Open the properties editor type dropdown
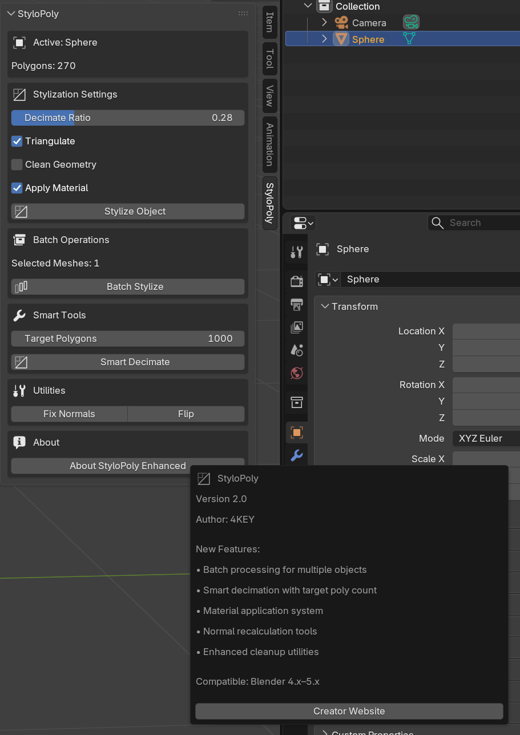The height and width of the screenshot is (735, 520). 303,223
